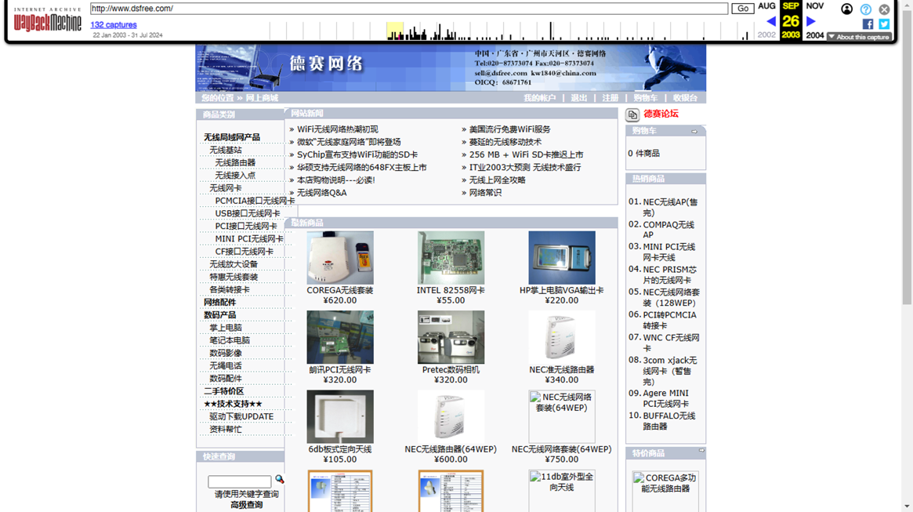The height and width of the screenshot is (512, 913).
Task: Close the Wayback toolbar with the X icon
Action: point(884,9)
